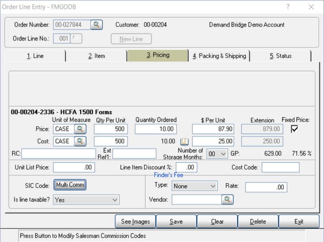
Task: Click the Cost Extension field 250.00
Action: tap(262, 141)
